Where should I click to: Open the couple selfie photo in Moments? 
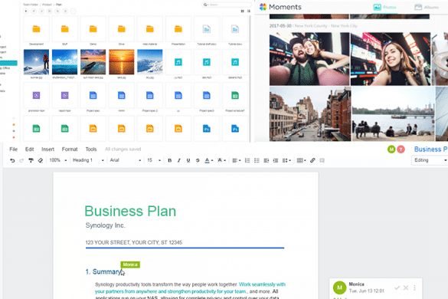[x=309, y=59]
